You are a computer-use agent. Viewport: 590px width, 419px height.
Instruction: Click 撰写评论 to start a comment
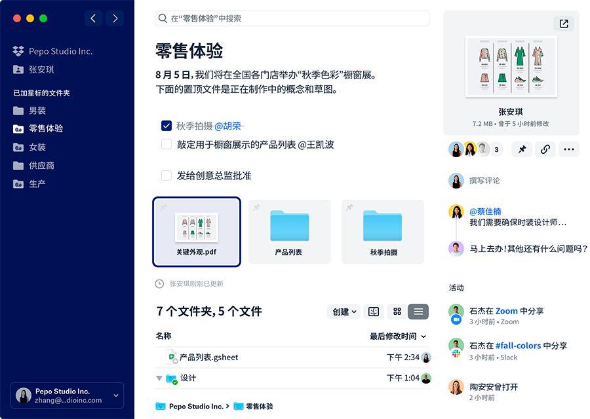486,181
